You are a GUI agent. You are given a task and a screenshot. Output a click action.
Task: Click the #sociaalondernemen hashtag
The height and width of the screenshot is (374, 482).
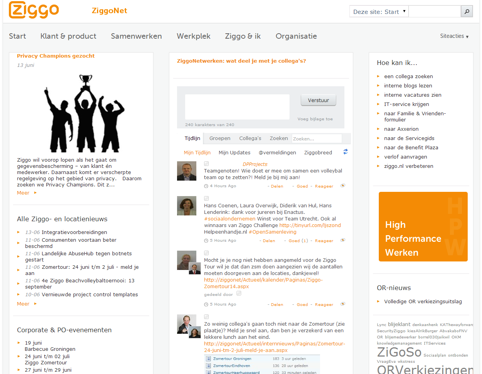[230, 219]
